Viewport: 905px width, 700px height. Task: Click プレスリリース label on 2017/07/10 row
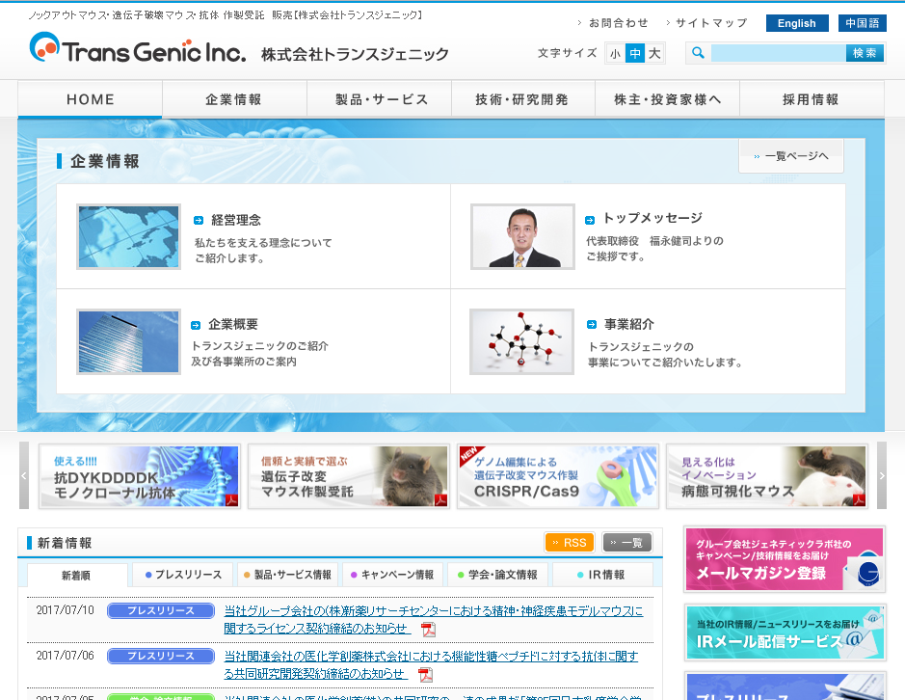click(161, 610)
